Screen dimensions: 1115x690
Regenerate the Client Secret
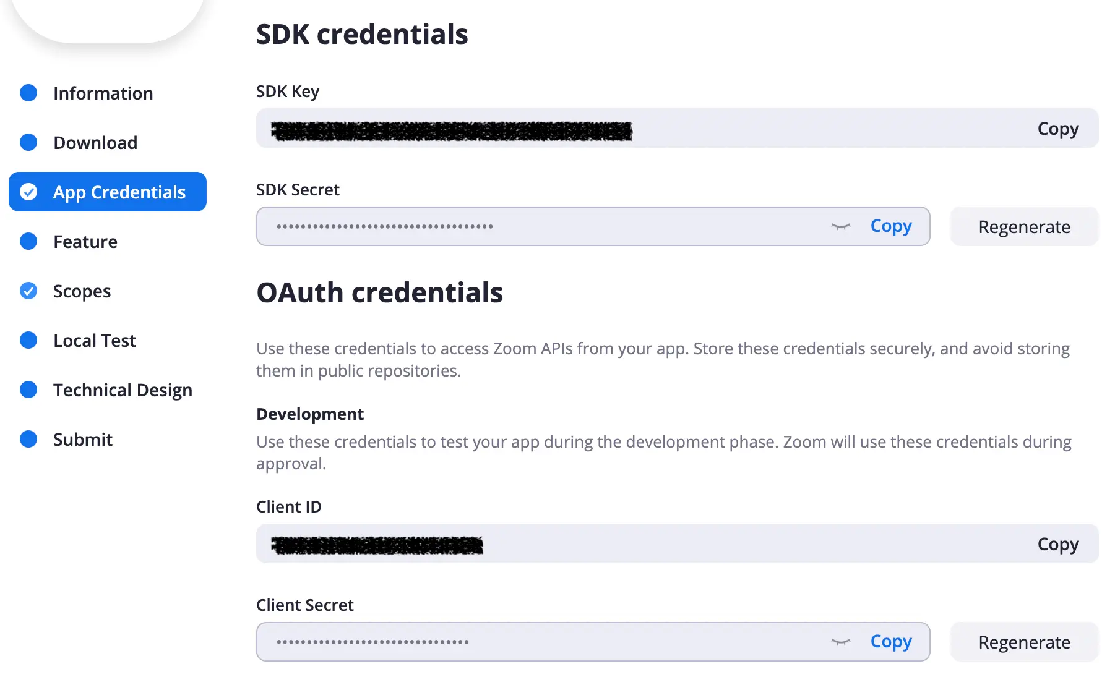(x=1024, y=642)
